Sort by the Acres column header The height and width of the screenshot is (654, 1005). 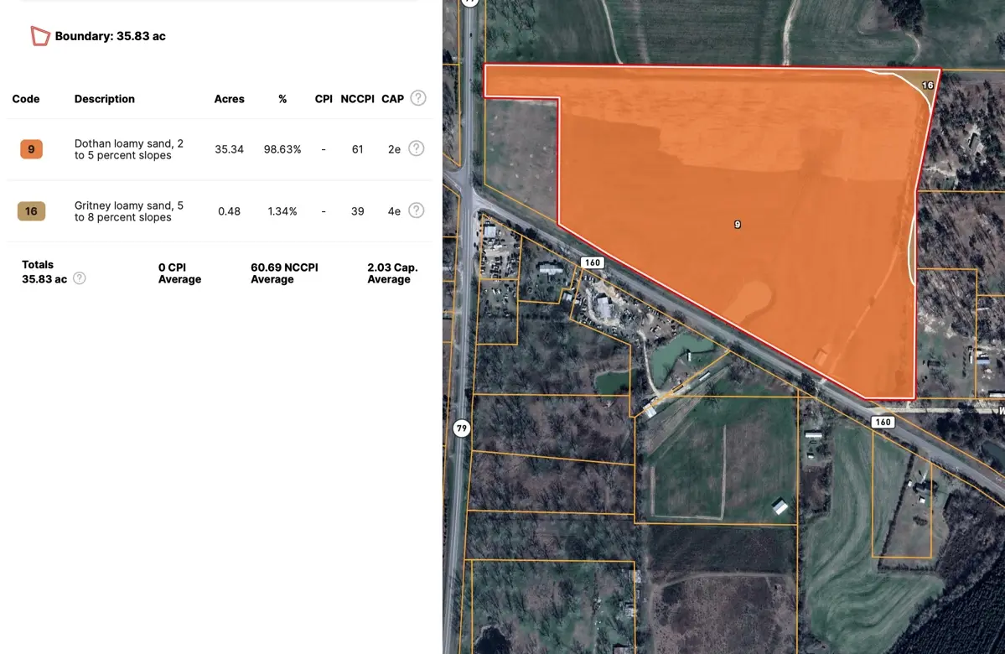point(229,99)
